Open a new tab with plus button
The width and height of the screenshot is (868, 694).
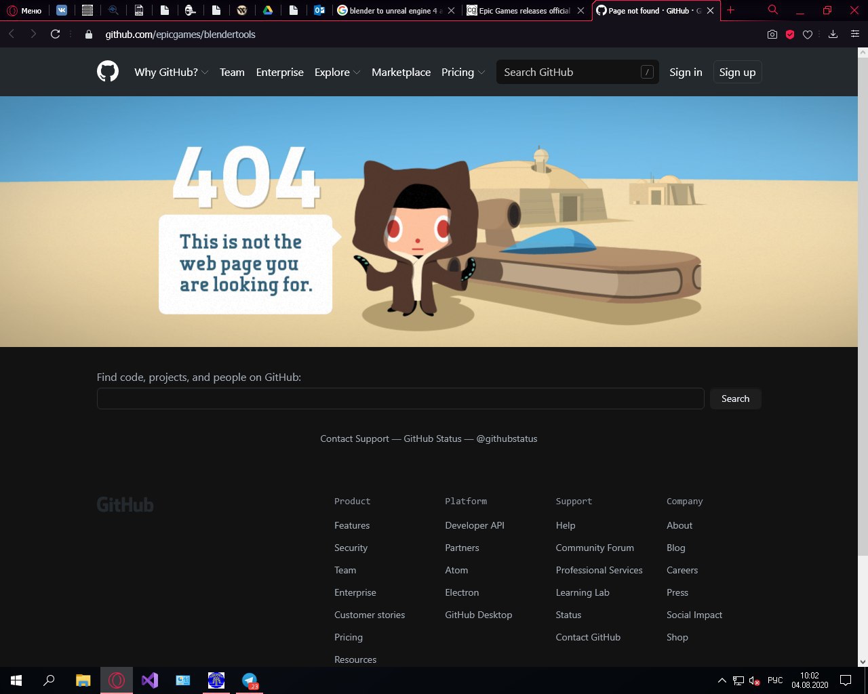pyautogui.click(x=730, y=10)
